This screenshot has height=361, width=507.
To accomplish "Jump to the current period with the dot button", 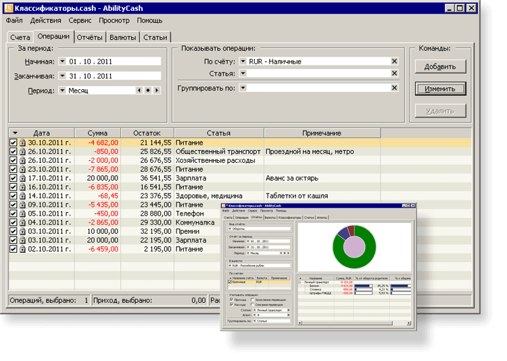I will pyautogui.click(x=148, y=91).
